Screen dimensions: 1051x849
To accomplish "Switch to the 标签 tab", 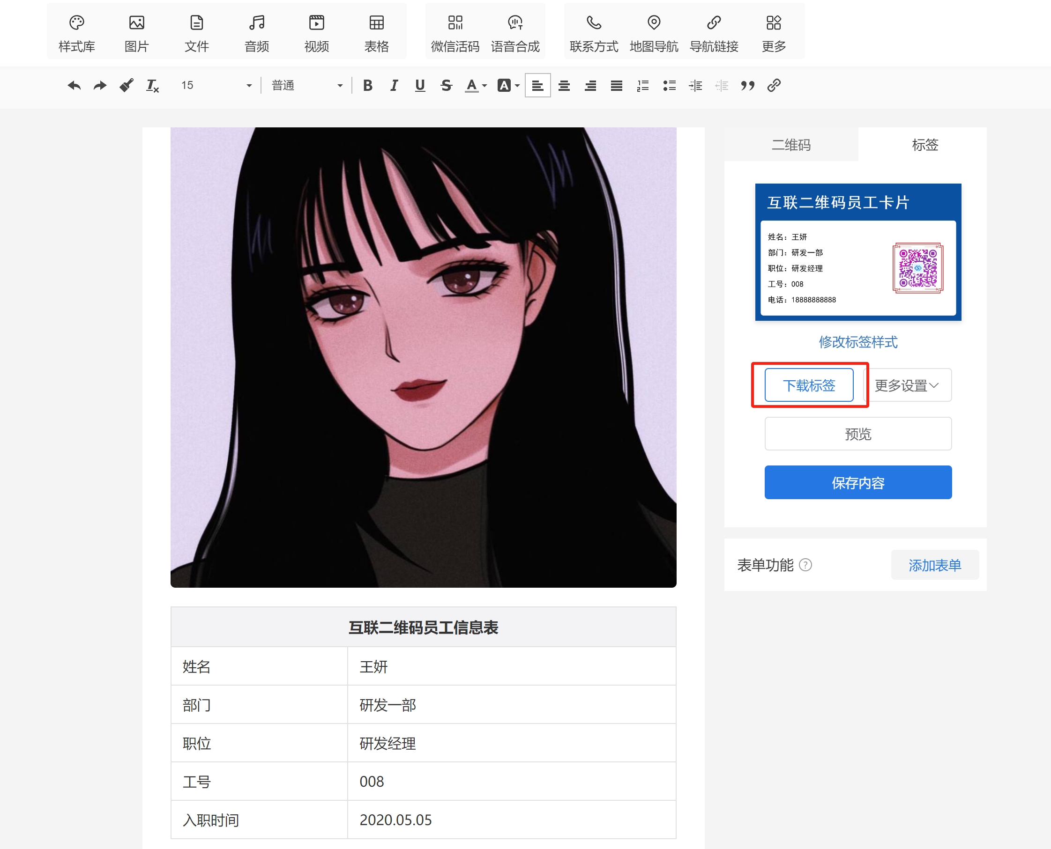I will (924, 144).
